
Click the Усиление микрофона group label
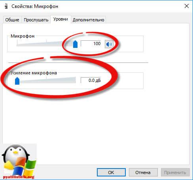[x=34, y=73]
